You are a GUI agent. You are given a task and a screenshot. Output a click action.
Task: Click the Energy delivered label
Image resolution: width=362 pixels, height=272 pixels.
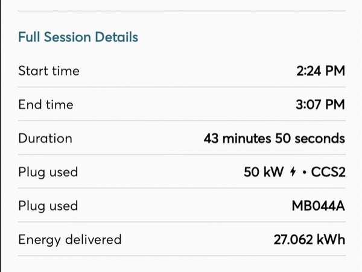tap(70, 239)
